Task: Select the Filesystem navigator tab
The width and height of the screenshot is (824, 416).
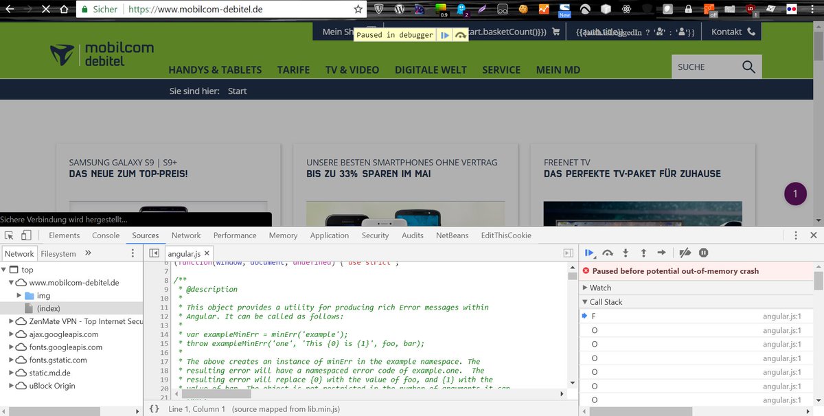Action: (x=58, y=253)
